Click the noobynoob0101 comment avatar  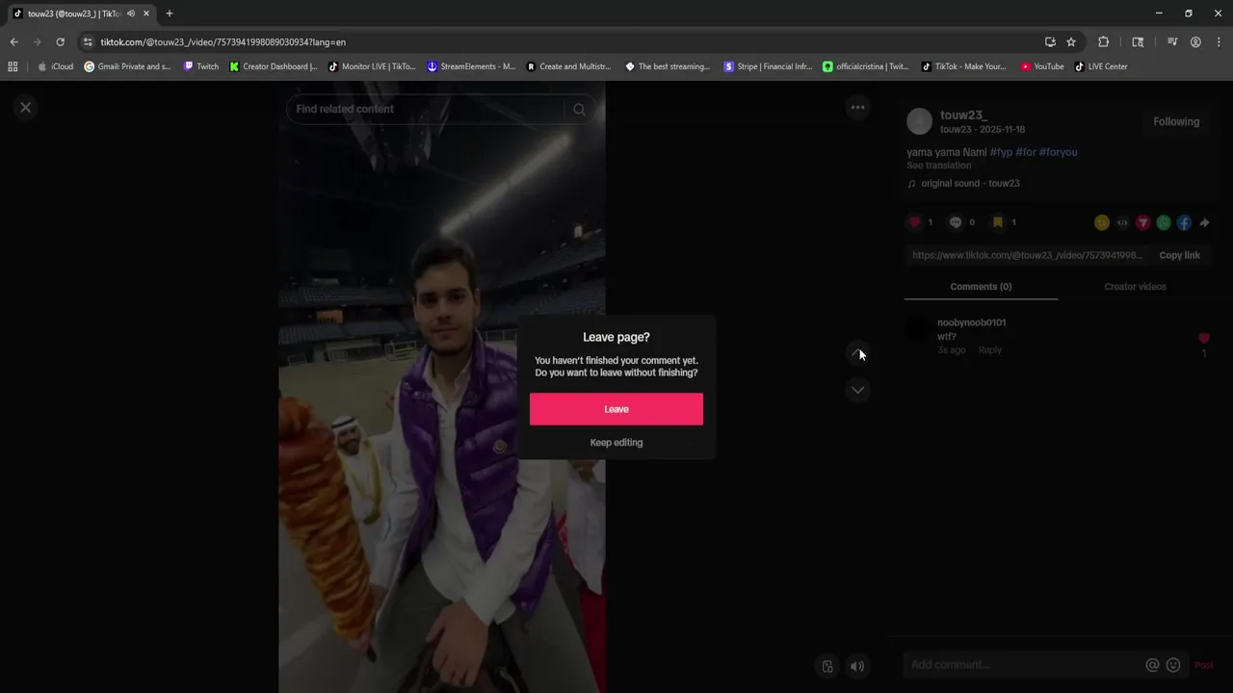tap(919, 330)
